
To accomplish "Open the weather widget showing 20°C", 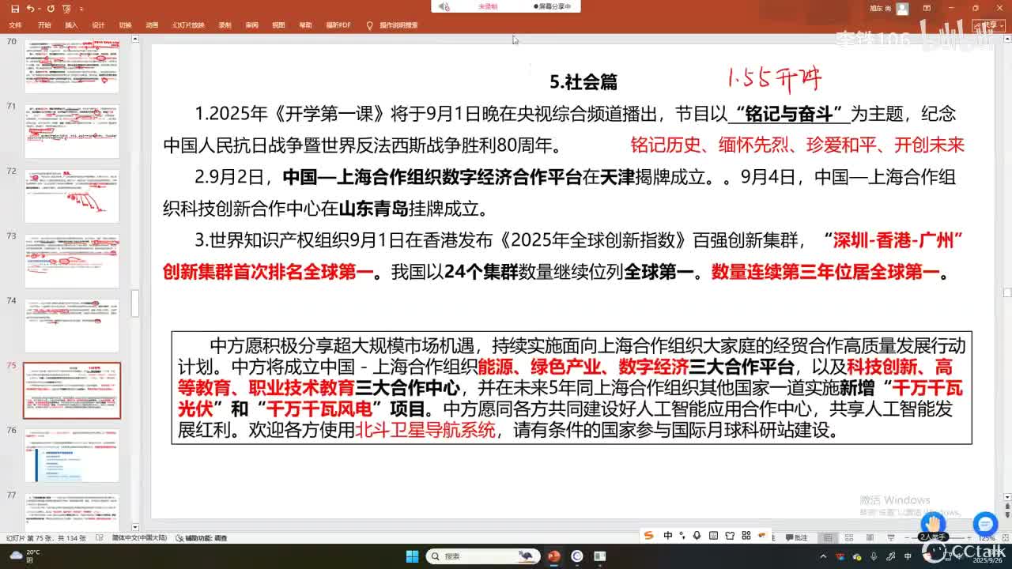I will tap(25, 556).
